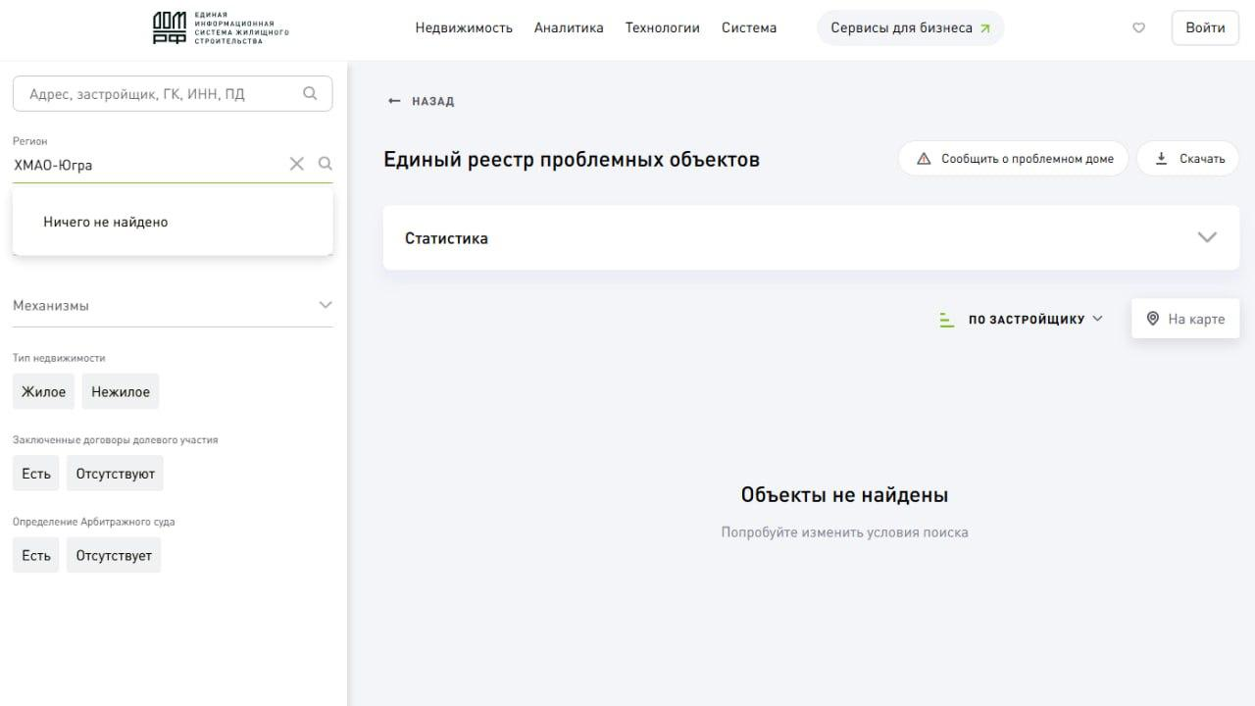Click the search icon in address field
This screenshot has width=1255, height=706.
point(310,93)
